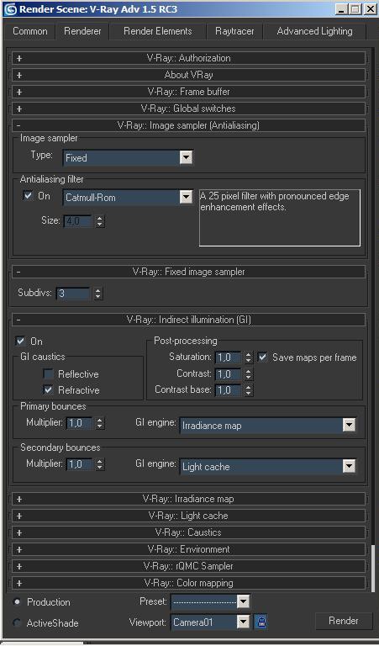Open the Advanced Lighting tab
The width and height of the screenshot is (379, 646).
[314, 31]
